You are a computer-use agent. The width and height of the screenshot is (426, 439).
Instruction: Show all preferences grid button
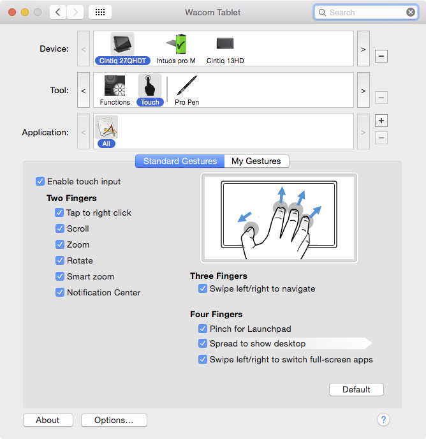pos(100,12)
